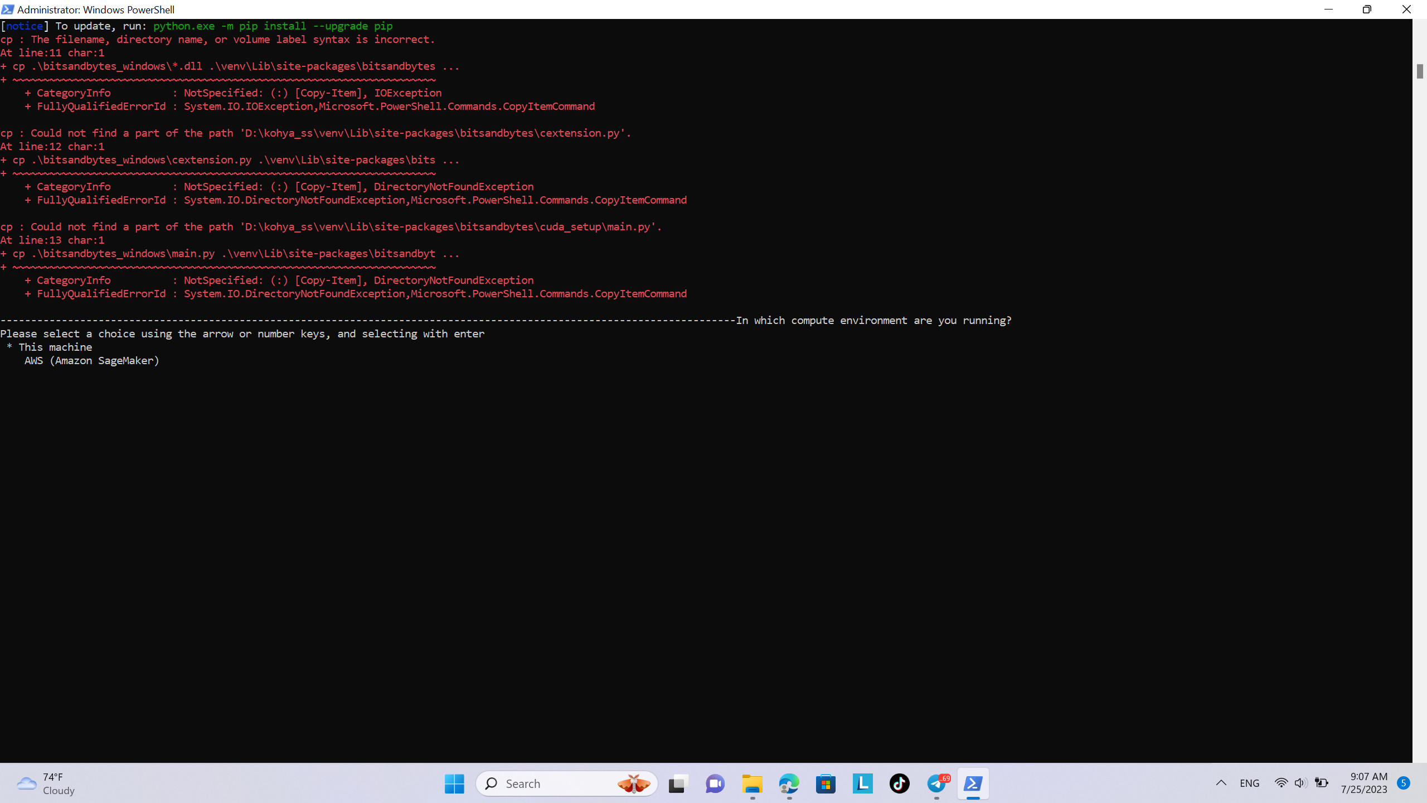Click the ENG language indicator

(1249, 783)
